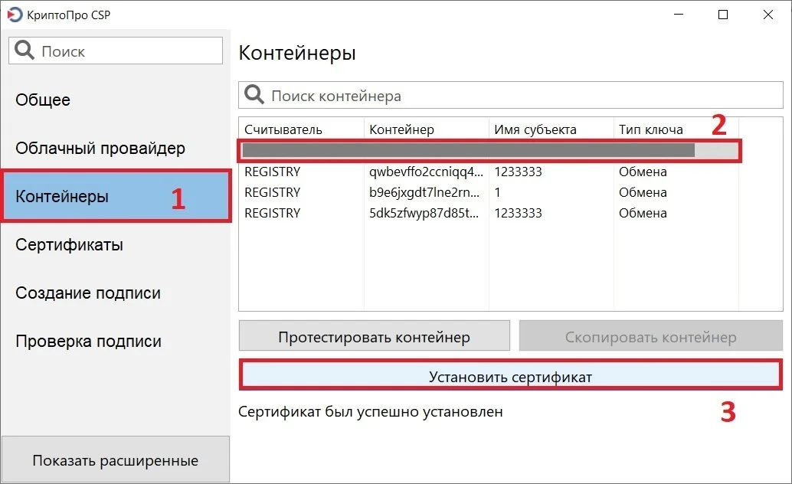Sort by the Тип ключа column header
Viewport: 792px width, 484px height.
click(x=676, y=129)
